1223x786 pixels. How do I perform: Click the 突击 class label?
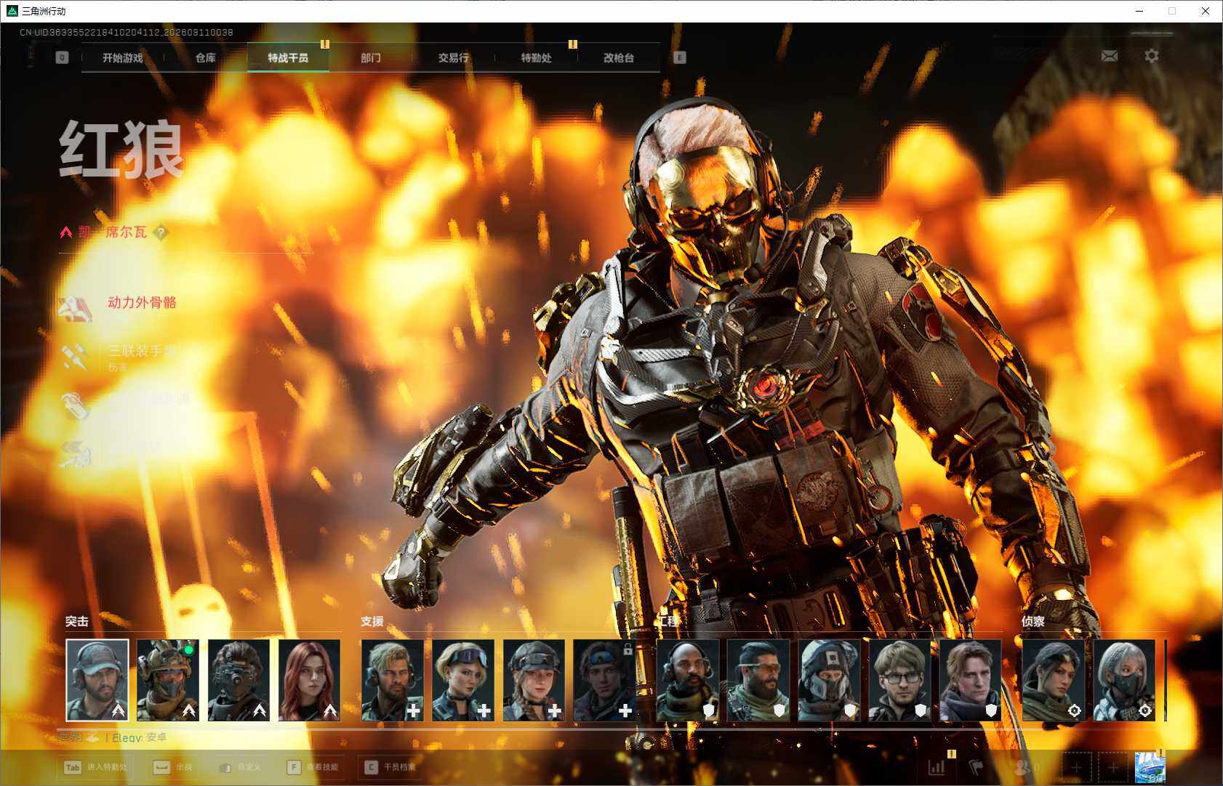coord(77,621)
